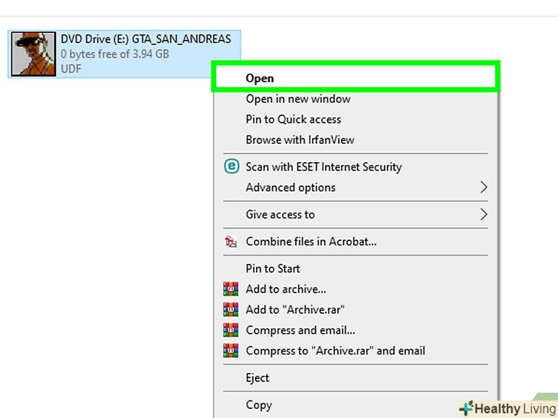Click WinRAR icon beside Compress and email
The width and height of the screenshot is (558, 418).
click(231, 331)
